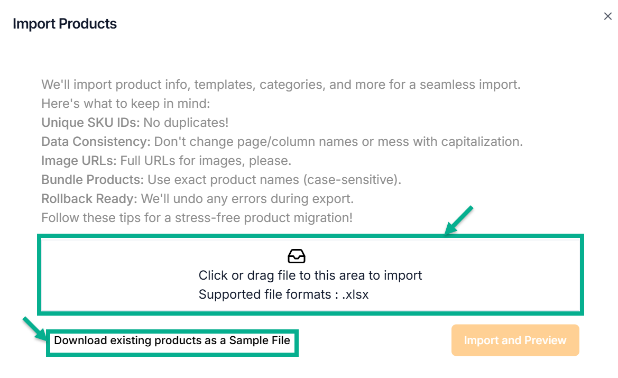Screen dimensions: 618x378
Task: Click the "We'll import product info" intro sentence
Action: pyautogui.click(x=281, y=85)
